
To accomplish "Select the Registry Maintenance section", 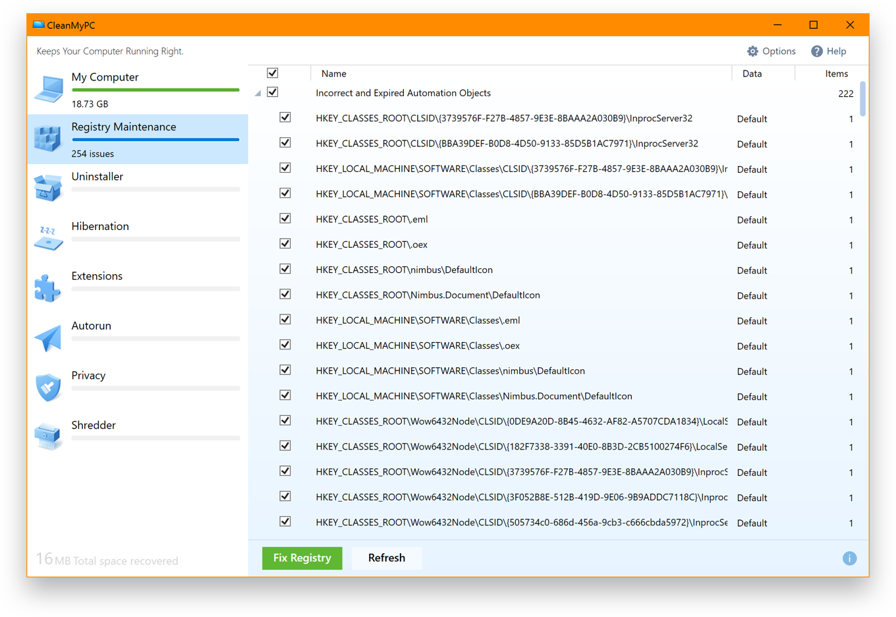I will (137, 139).
